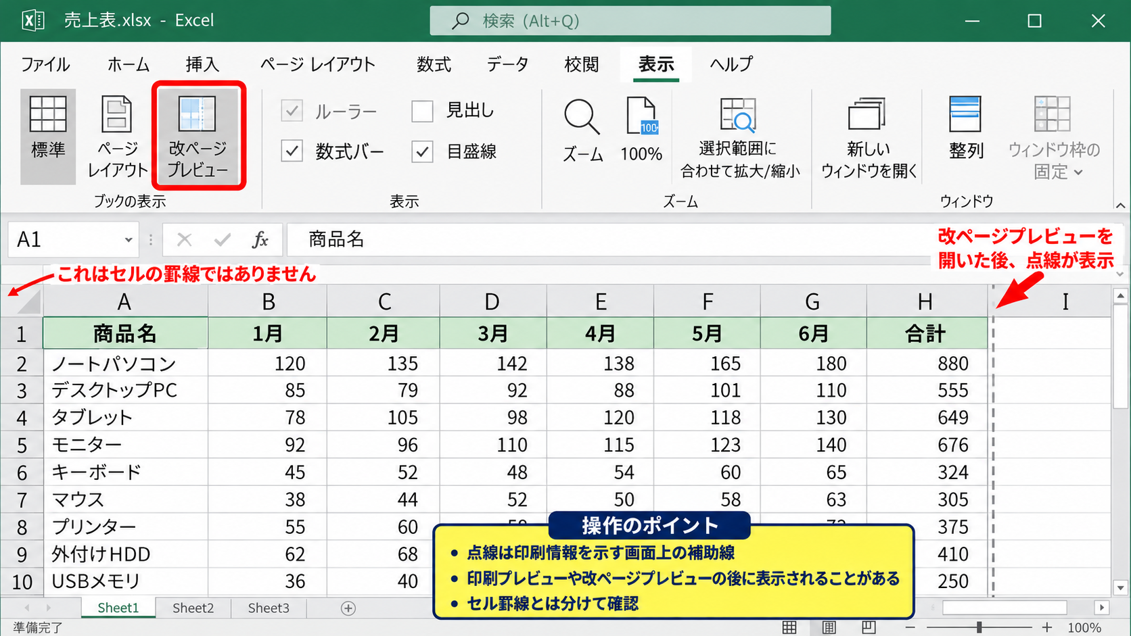Click the formula bar cancel X icon
This screenshot has width=1131, height=636.
click(x=184, y=239)
